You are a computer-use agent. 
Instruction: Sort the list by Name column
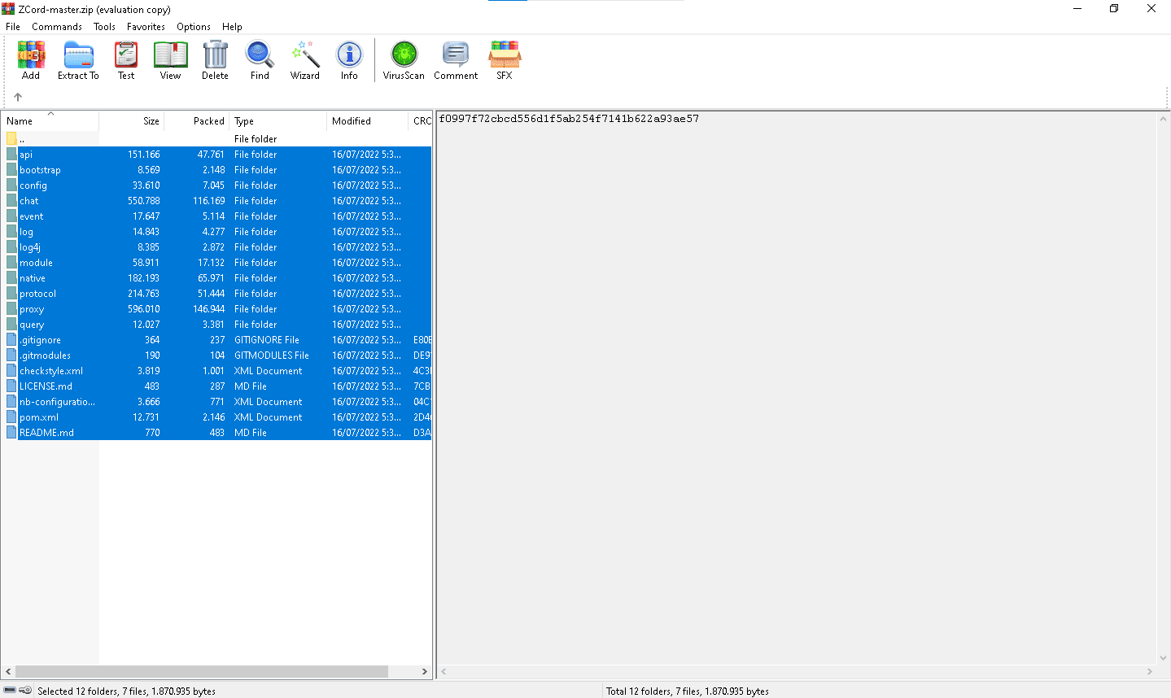click(49, 121)
